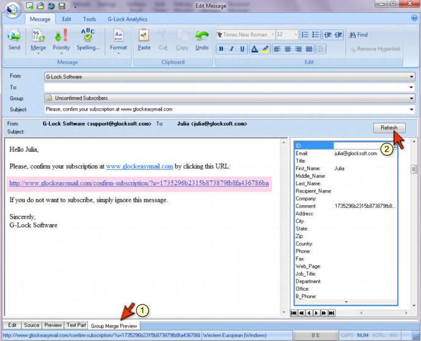Viewport: 421px width, 341px height.
Task: Click the Find button
Action: 358,35
